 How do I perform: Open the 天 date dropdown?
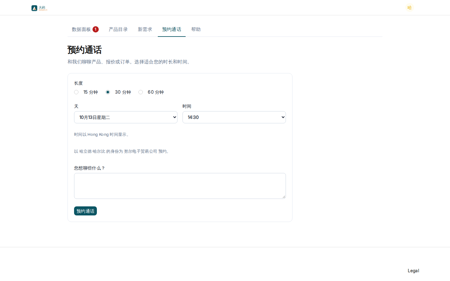pos(126,117)
